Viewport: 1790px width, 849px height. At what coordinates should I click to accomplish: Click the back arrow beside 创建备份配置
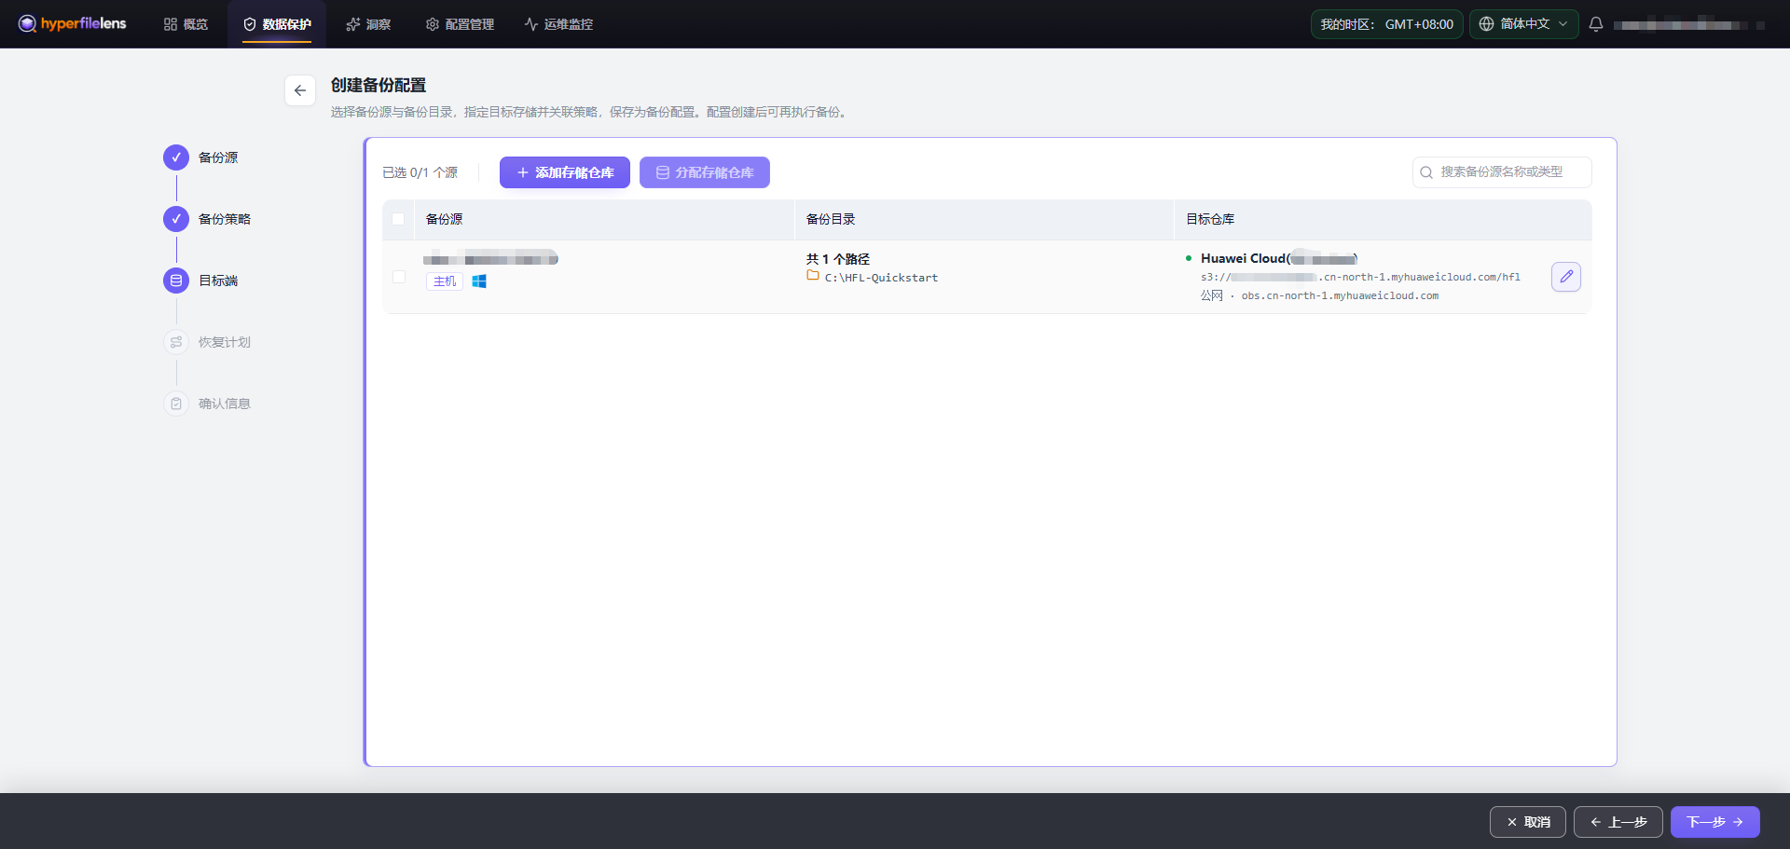pyautogui.click(x=300, y=90)
